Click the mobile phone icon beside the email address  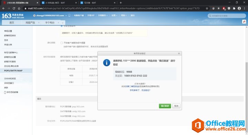(x=69, y=16)
